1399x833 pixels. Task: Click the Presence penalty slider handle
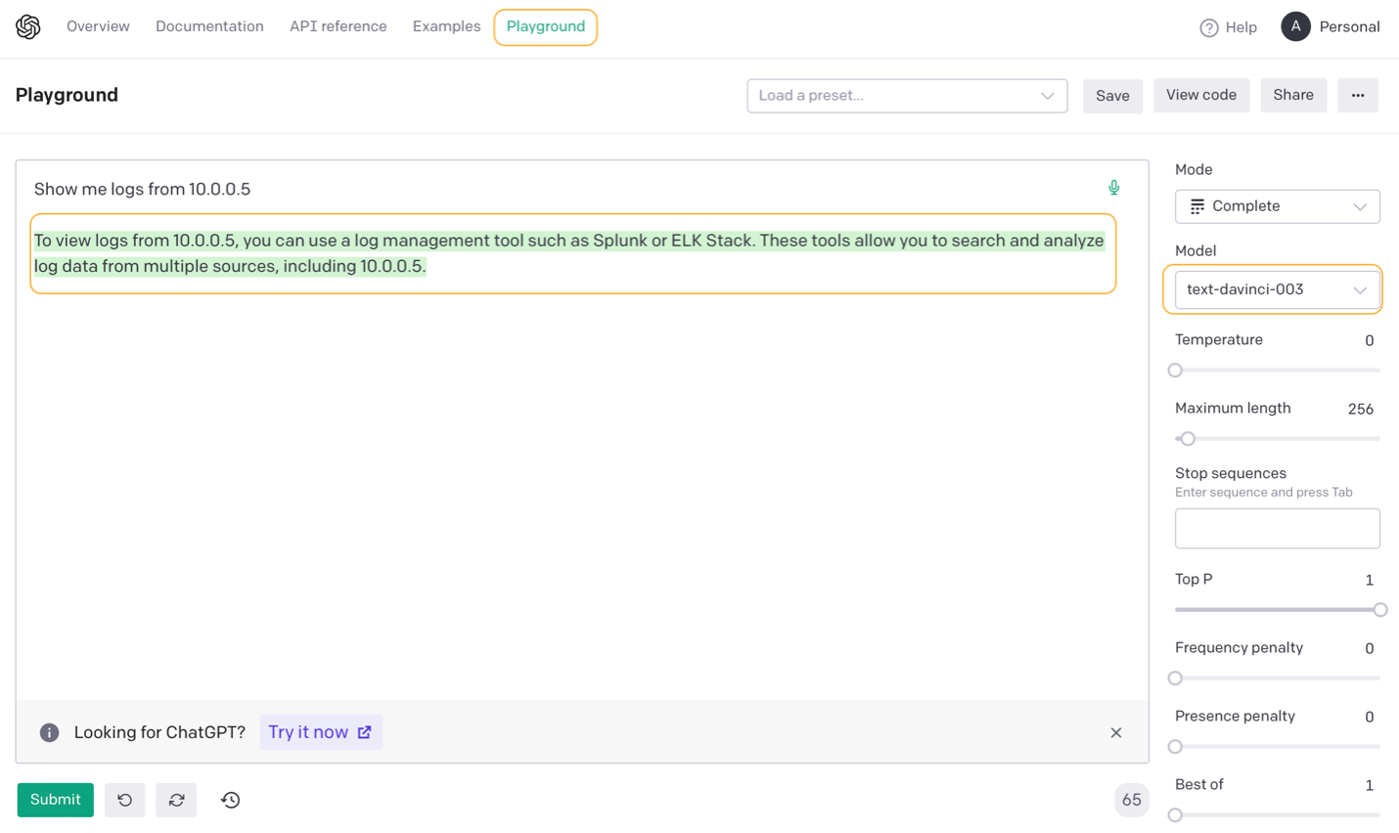[x=1175, y=747]
